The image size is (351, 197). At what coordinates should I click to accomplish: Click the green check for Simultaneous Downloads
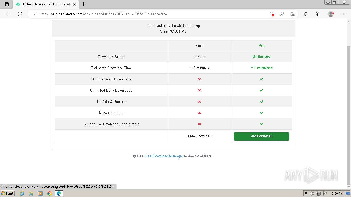(261, 79)
